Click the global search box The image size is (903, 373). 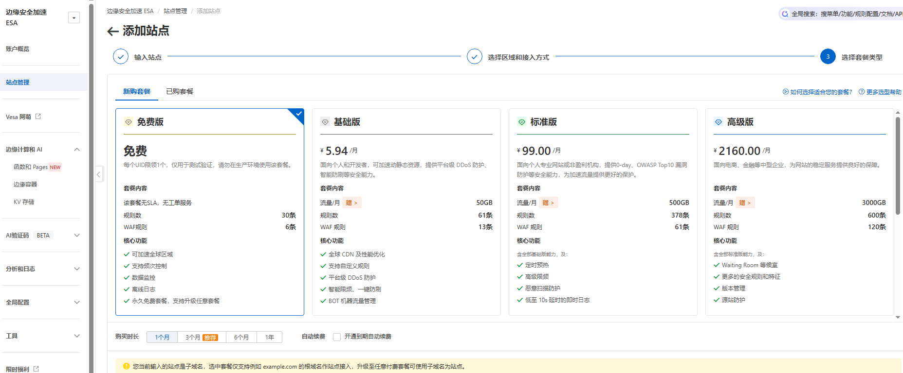point(841,14)
